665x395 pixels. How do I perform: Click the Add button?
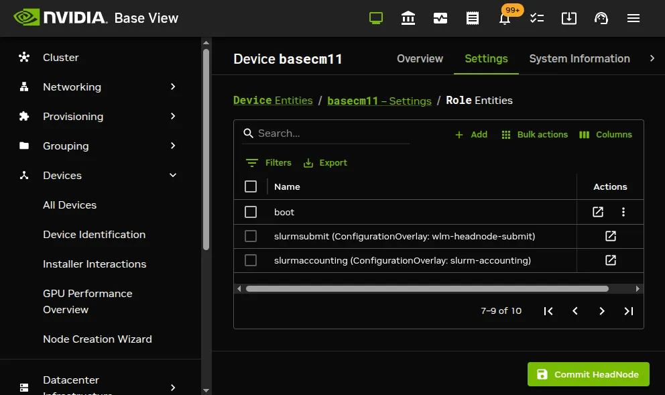pyautogui.click(x=471, y=135)
